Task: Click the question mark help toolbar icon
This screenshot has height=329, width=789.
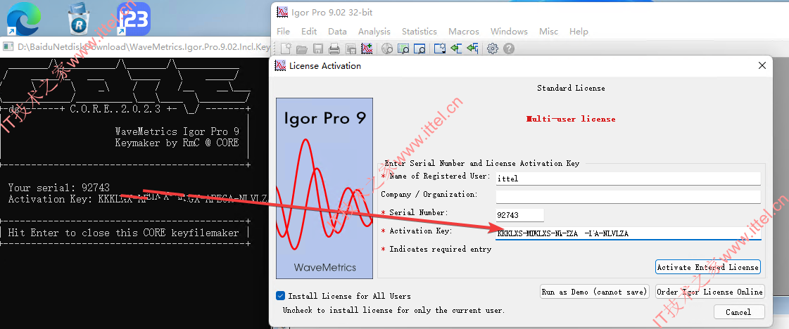Action: (x=509, y=49)
